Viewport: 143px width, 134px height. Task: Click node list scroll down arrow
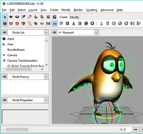[x=46, y=65]
